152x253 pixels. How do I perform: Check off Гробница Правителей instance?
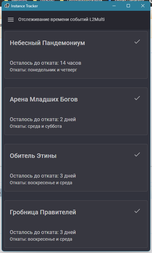pos(137,211)
